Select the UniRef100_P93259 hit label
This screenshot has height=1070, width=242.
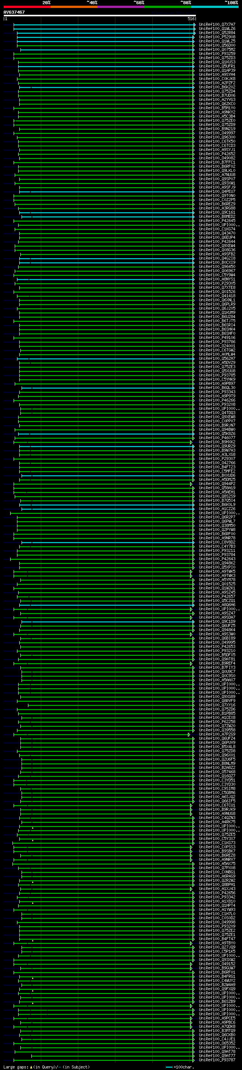coord(217,54)
